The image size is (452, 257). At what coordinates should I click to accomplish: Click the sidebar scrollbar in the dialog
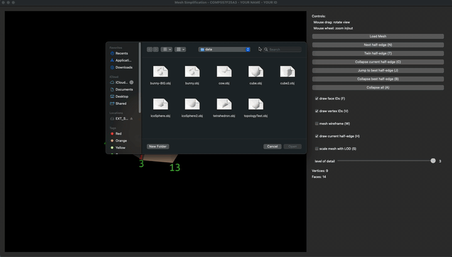(x=140, y=78)
